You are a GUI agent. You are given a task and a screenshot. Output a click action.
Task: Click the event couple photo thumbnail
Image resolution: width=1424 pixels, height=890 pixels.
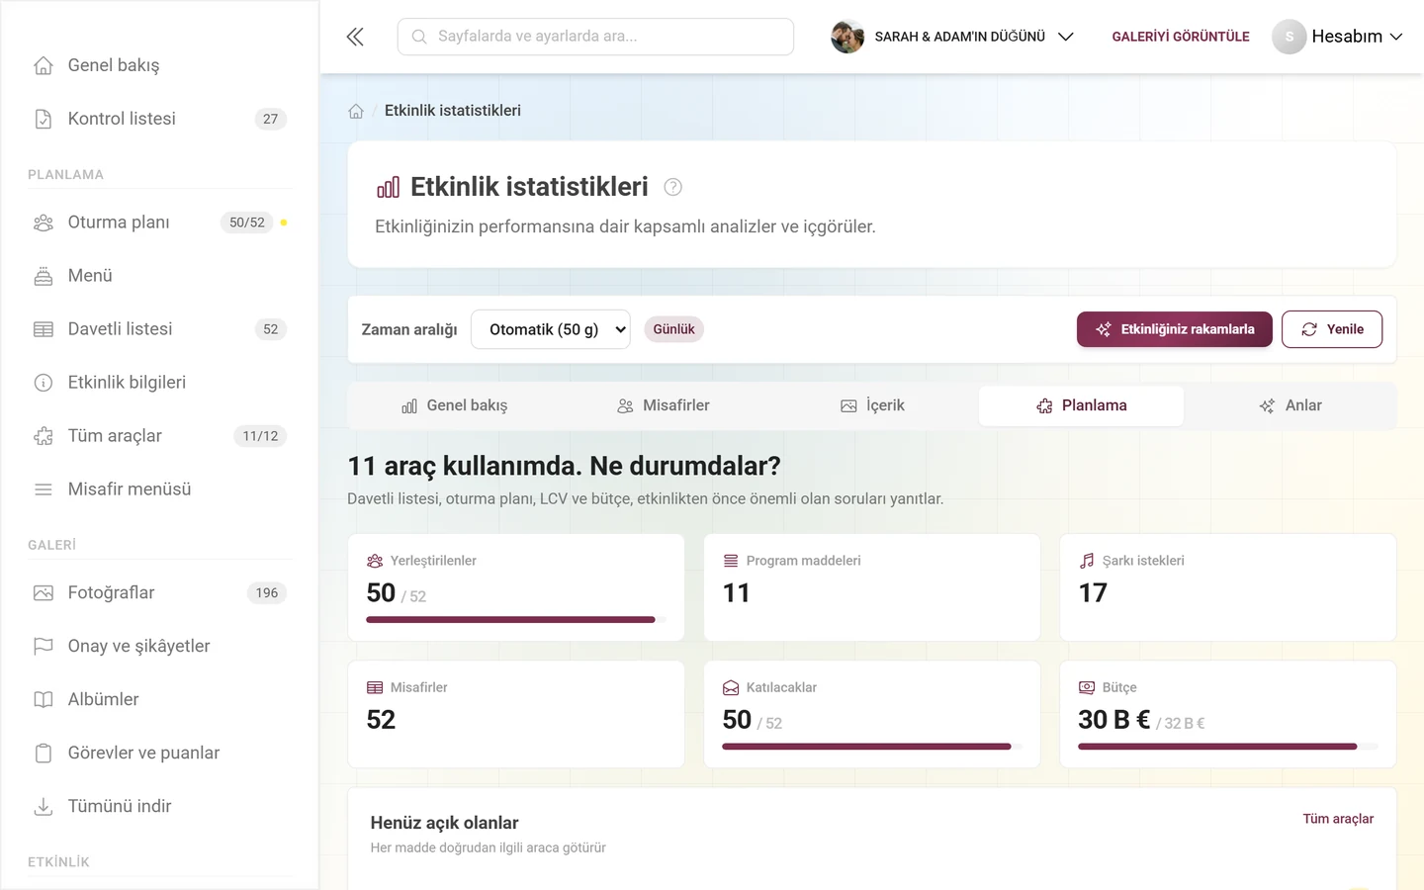pyautogui.click(x=847, y=37)
